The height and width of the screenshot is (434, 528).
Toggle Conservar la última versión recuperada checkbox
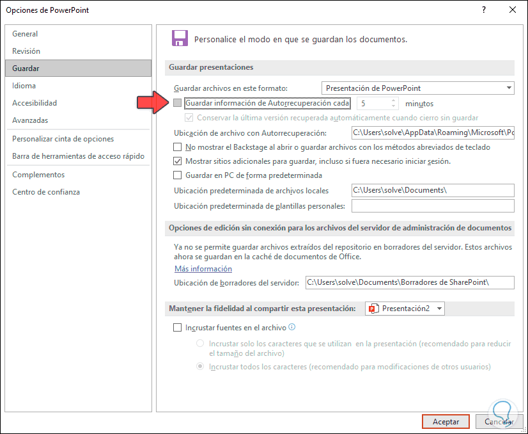click(x=189, y=118)
